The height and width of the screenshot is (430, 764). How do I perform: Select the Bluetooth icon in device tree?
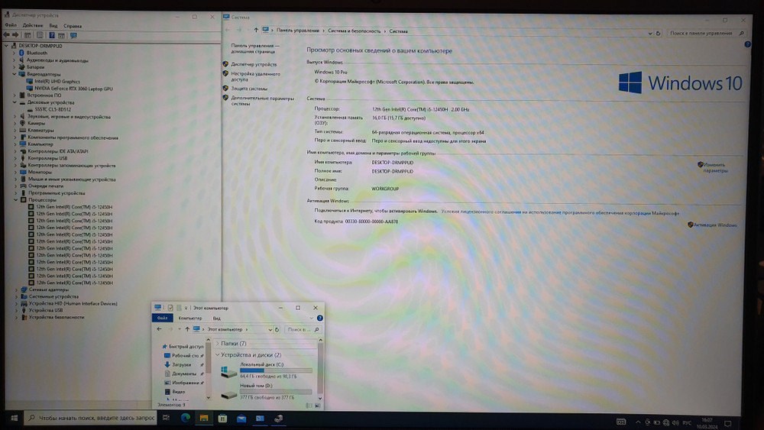21,53
